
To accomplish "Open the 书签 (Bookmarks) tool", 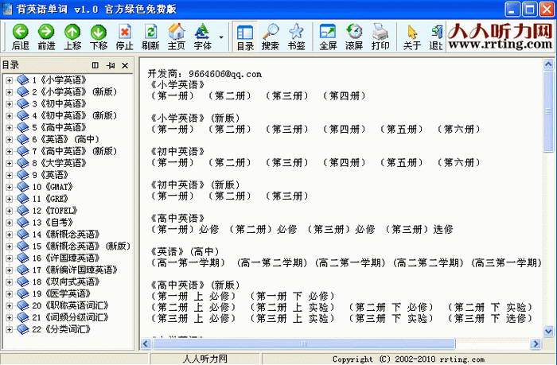I will [x=296, y=37].
